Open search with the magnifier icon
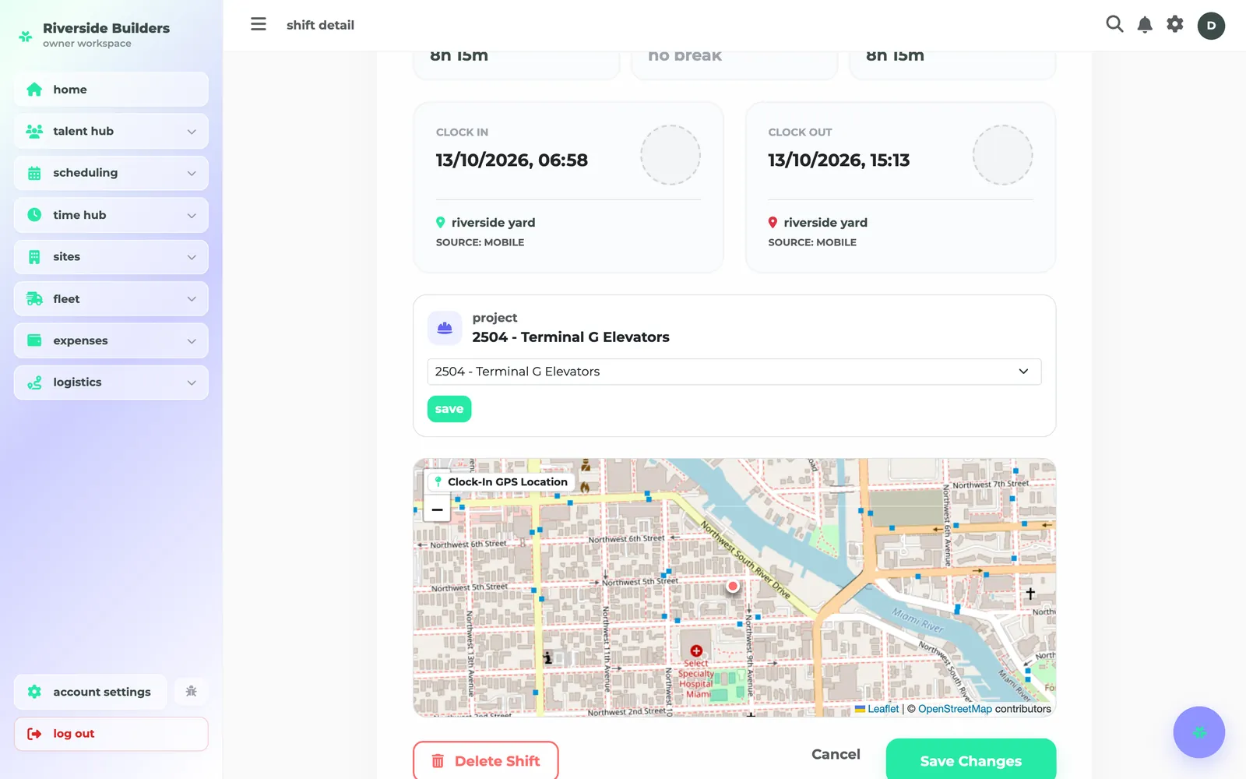Viewport: 1246px width, 779px height. [x=1114, y=24]
